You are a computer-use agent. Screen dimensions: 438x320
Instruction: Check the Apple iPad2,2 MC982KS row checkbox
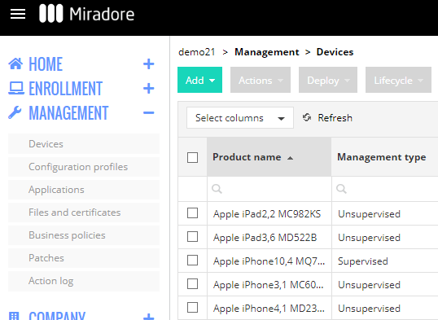coord(192,213)
